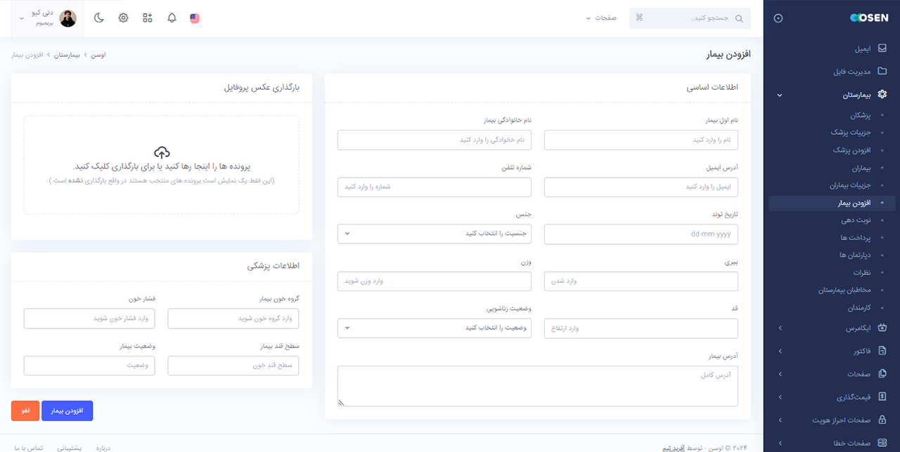This screenshot has height=452, width=900.
Task: Click the orange لغو cancel button
Action: coord(25,409)
